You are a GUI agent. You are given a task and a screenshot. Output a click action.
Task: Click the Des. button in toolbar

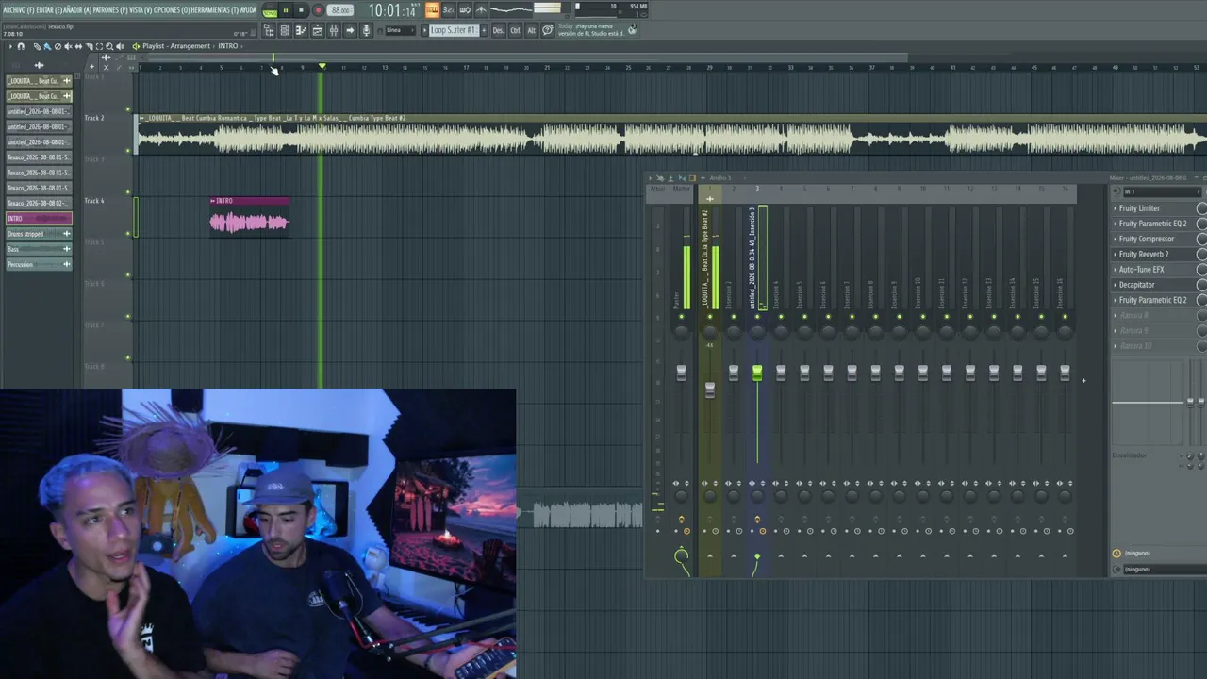pos(498,30)
